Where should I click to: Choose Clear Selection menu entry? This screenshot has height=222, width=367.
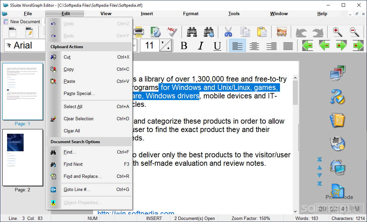tap(89, 119)
